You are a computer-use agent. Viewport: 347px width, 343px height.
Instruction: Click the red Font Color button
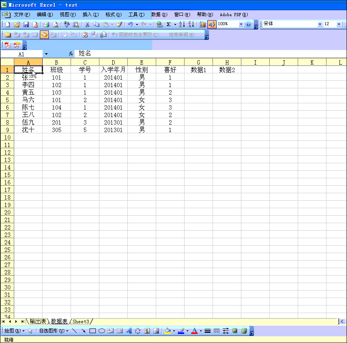(194, 331)
